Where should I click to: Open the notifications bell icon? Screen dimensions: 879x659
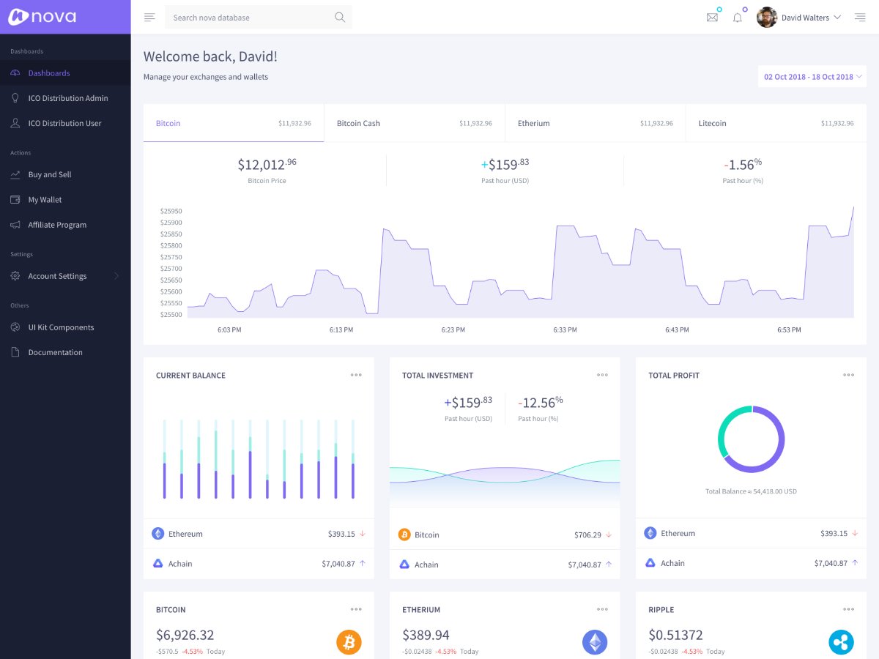(x=737, y=18)
